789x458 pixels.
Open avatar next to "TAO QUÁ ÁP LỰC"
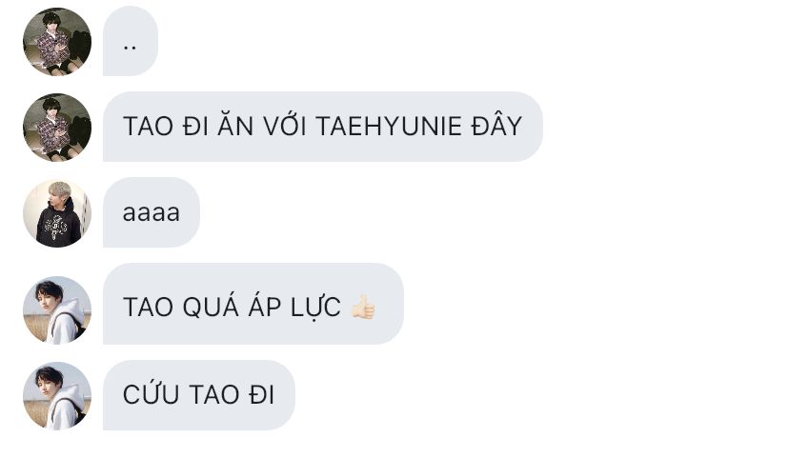(57, 309)
